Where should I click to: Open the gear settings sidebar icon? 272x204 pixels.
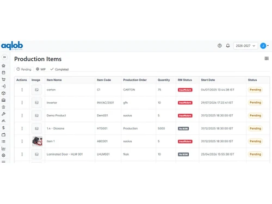pyautogui.click(x=3, y=156)
